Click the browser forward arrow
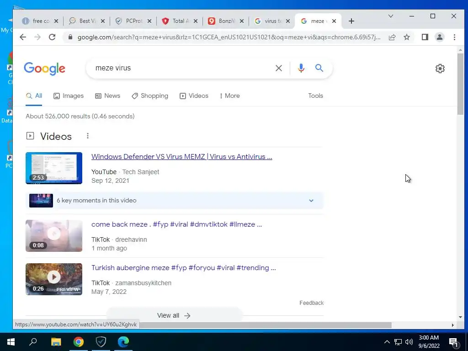 click(37, 37)
